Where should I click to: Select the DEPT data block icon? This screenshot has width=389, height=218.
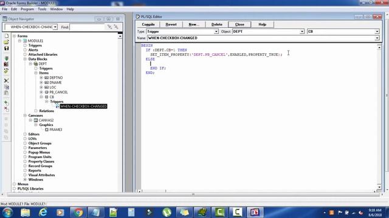36,64
